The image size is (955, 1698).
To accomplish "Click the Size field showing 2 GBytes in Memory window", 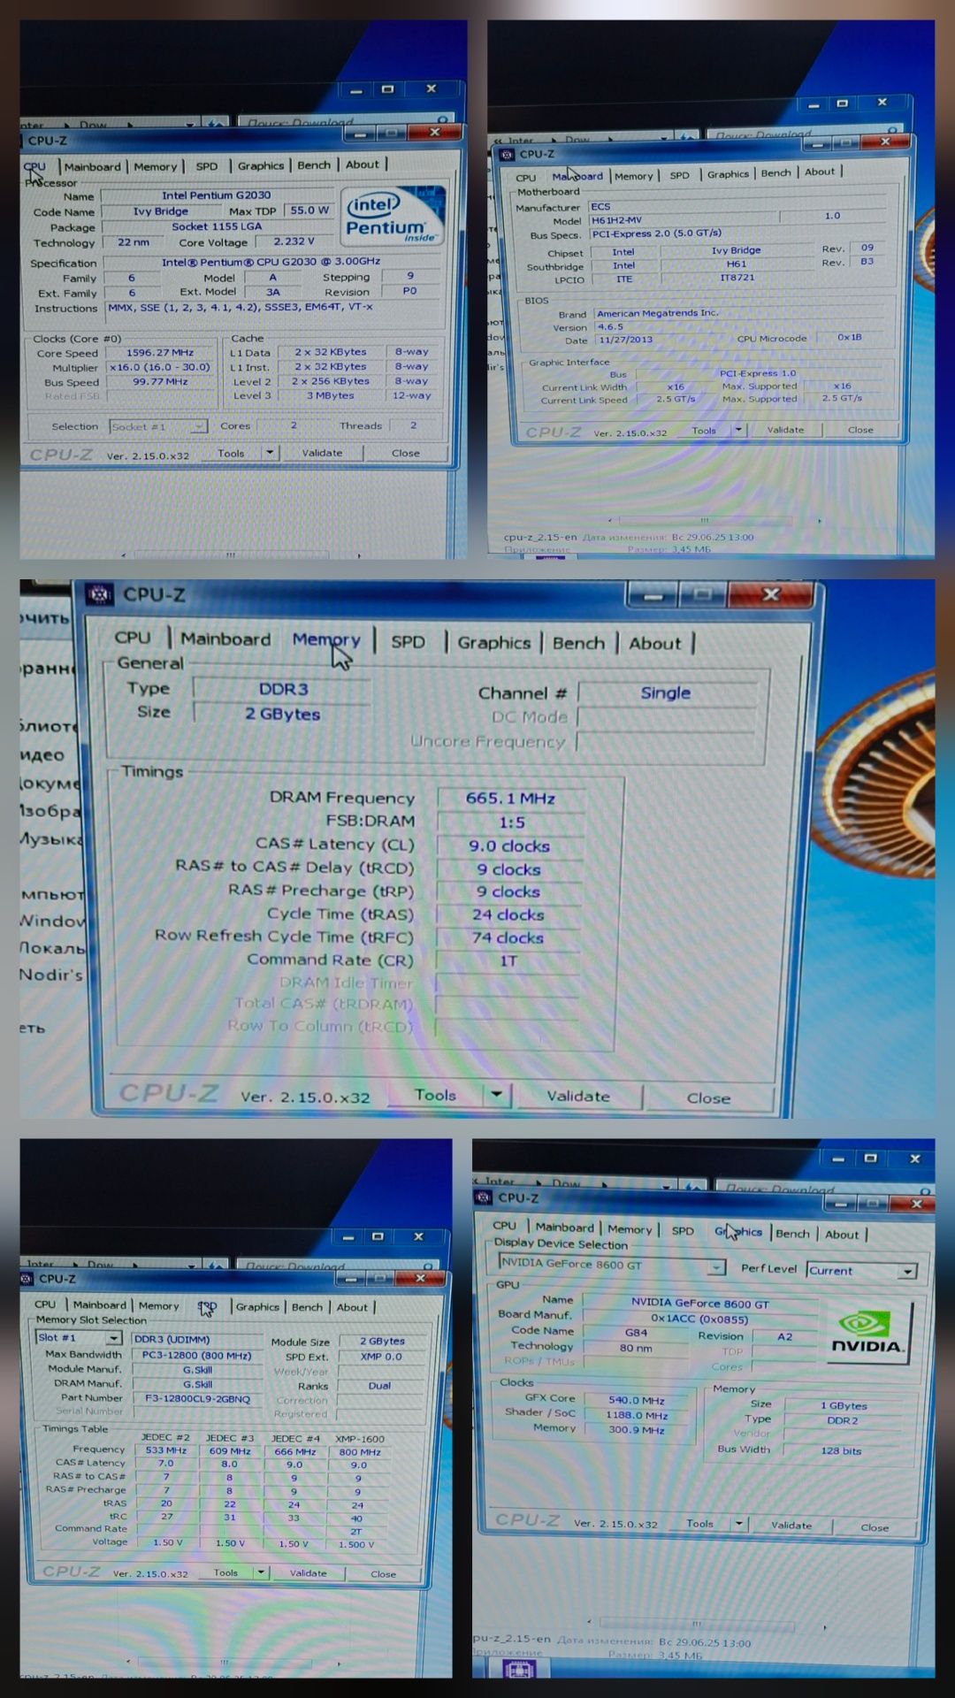I will (x=283, y=714).
